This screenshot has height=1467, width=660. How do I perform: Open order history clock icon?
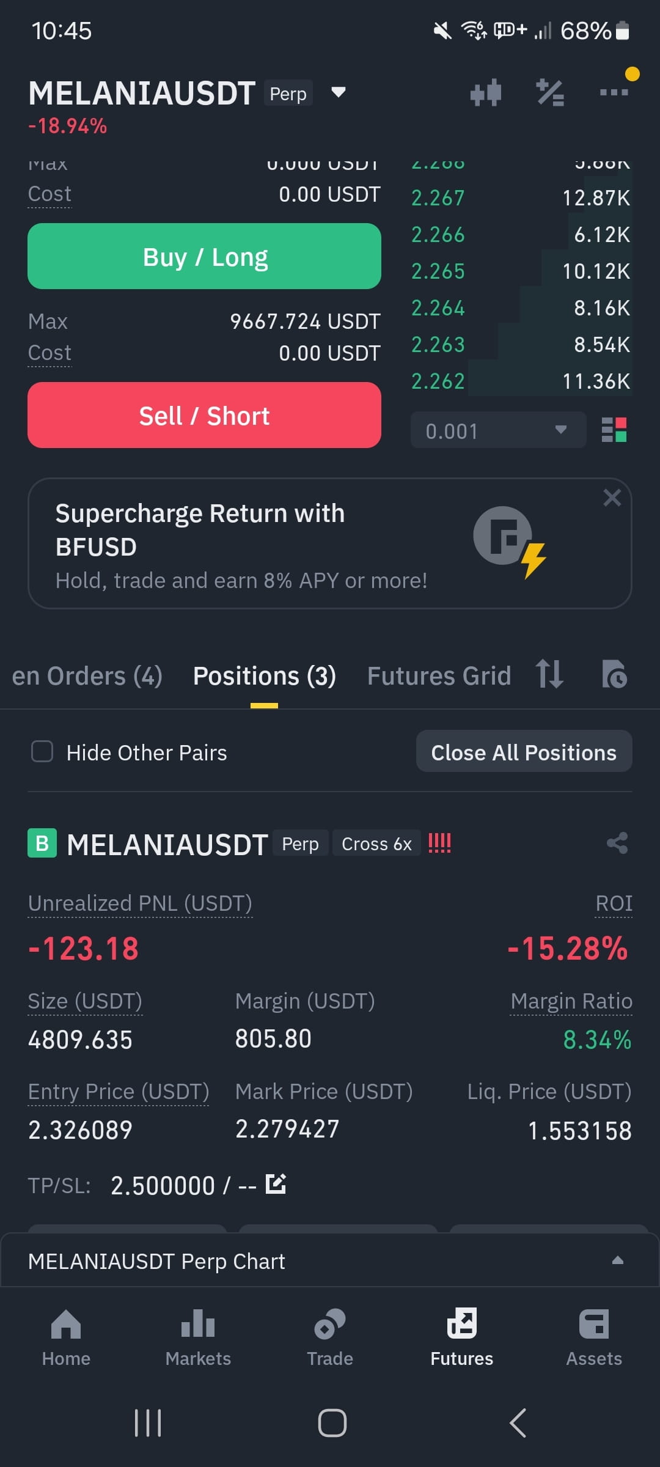pyautogui.click(x=614, y=674)
